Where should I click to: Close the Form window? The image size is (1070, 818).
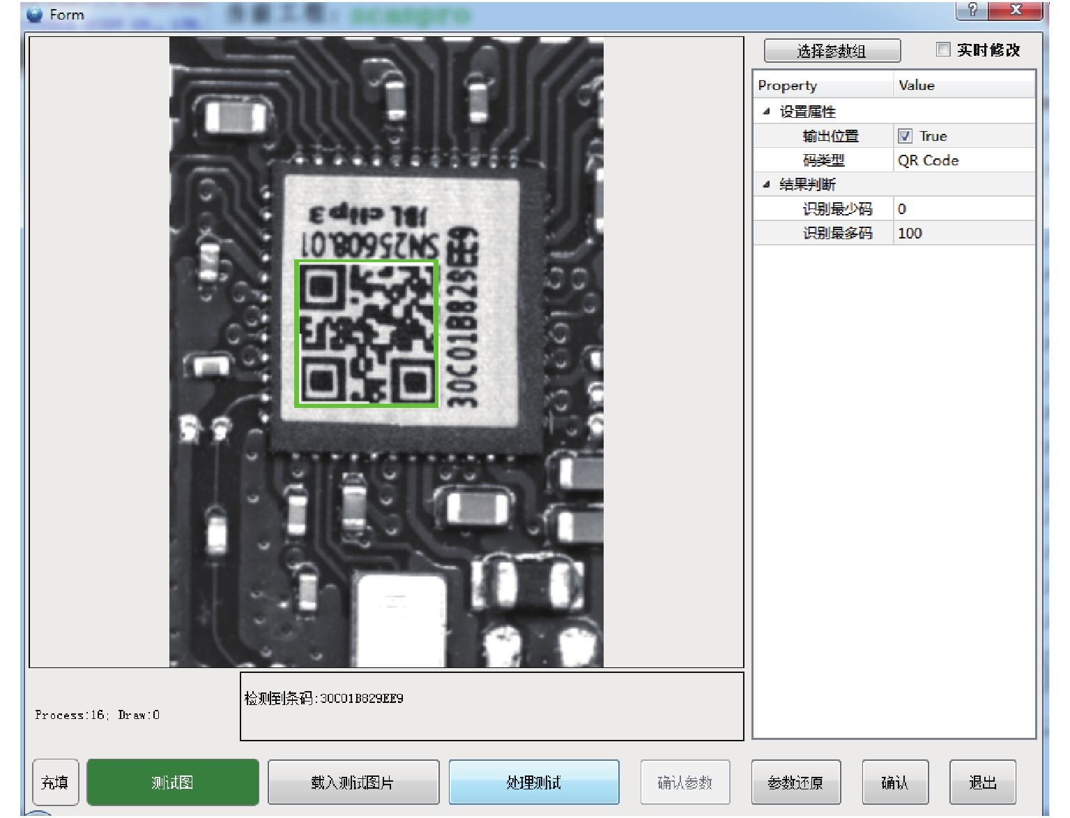point(1016,10)
